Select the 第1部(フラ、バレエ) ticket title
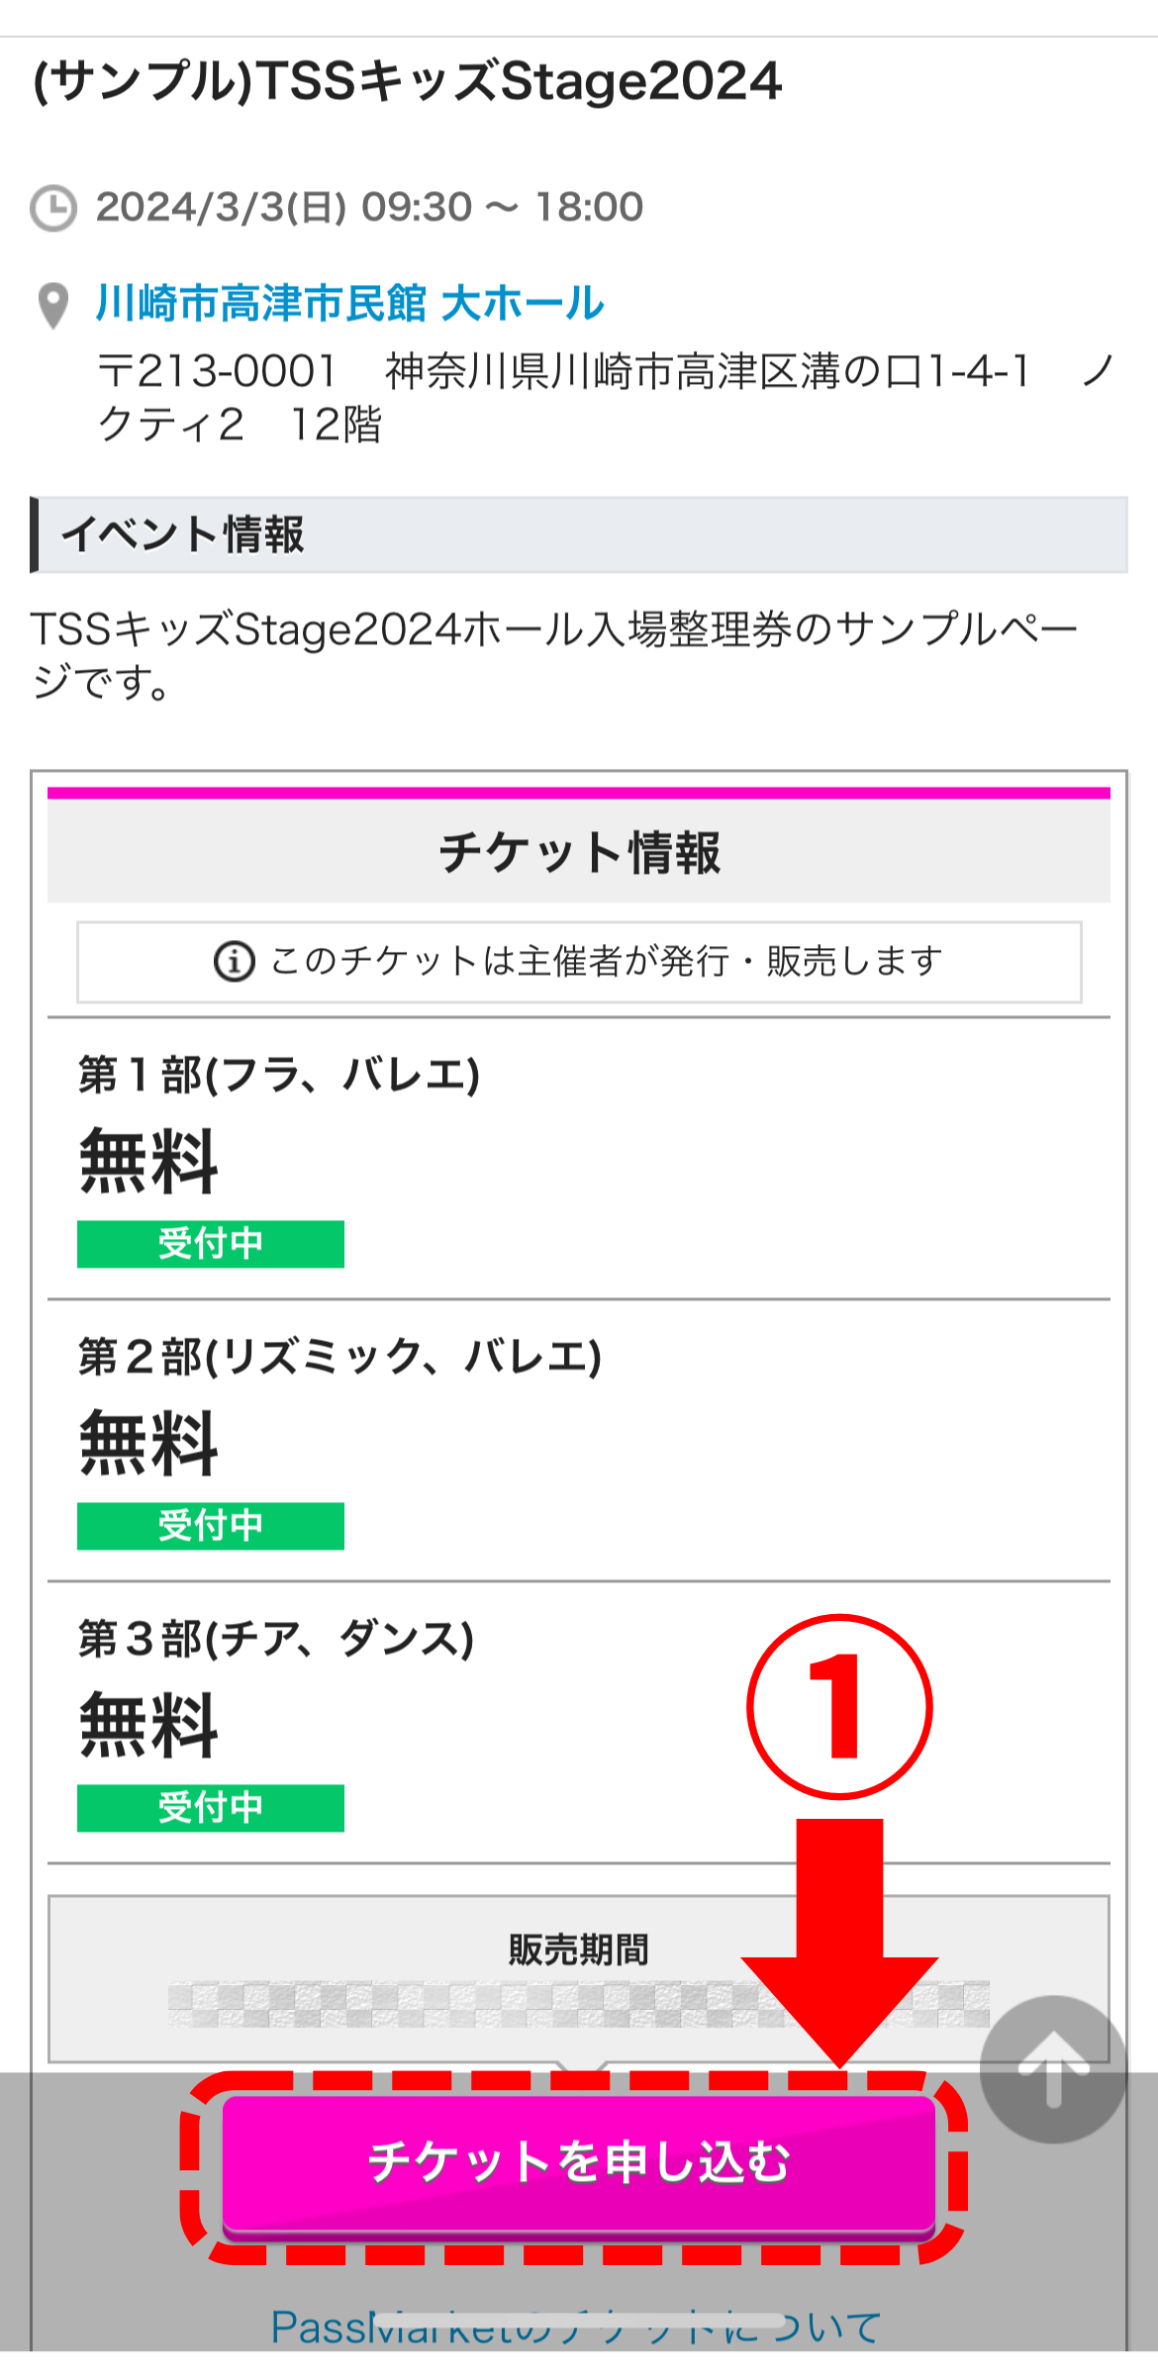 (279, 1075)
